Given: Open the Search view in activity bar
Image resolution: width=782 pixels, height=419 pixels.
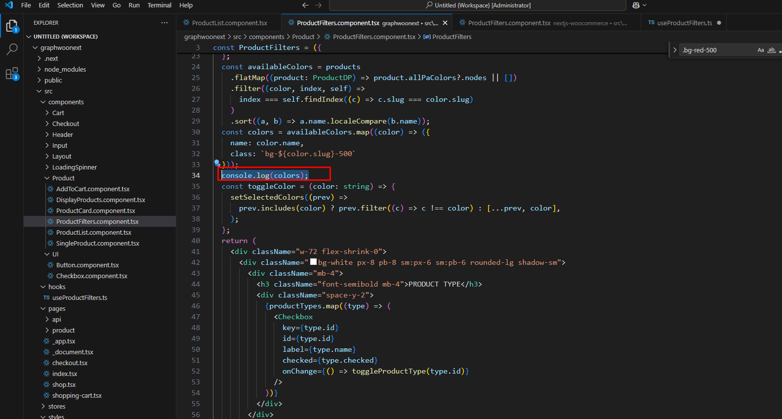Looking at the screenshot, I should click(12, 49).
